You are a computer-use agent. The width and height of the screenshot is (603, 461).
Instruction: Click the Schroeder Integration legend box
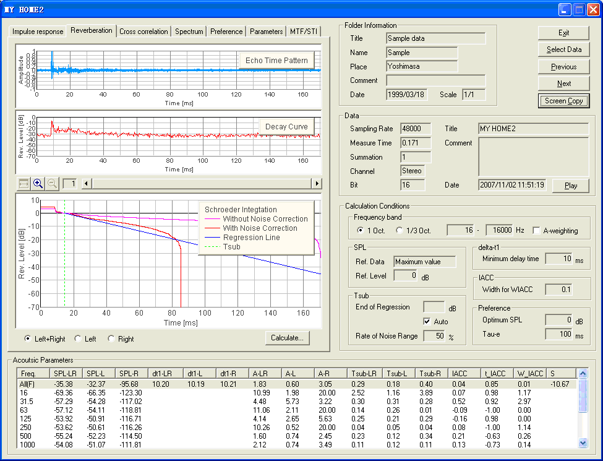click(x=256, y=228)
